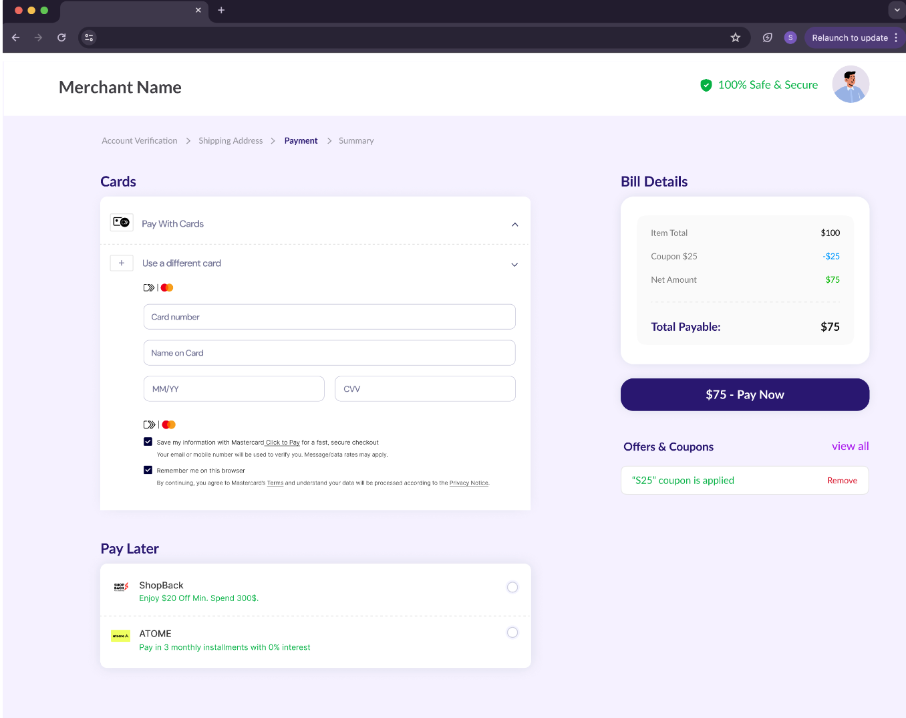The height and width of the screenshot is (718, 906).
Task: Click the Net Amount $75 value
Action: [833, 279]
